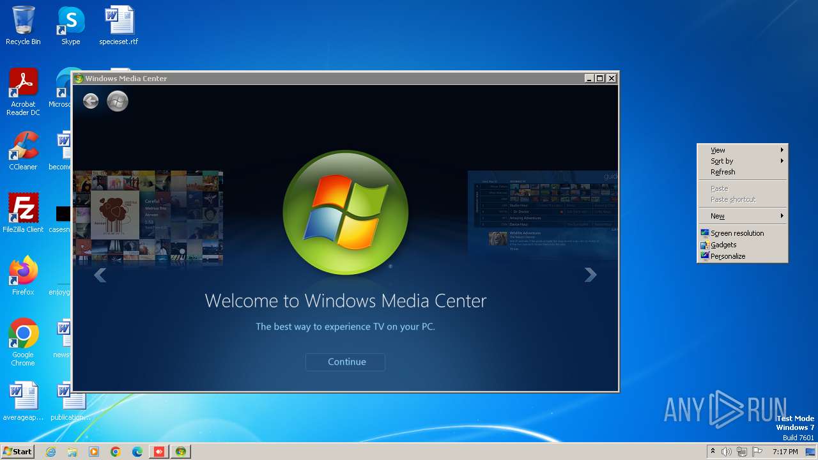Expand the New submenu
This screenshot has width=818, height=460.
click(743, 216)
